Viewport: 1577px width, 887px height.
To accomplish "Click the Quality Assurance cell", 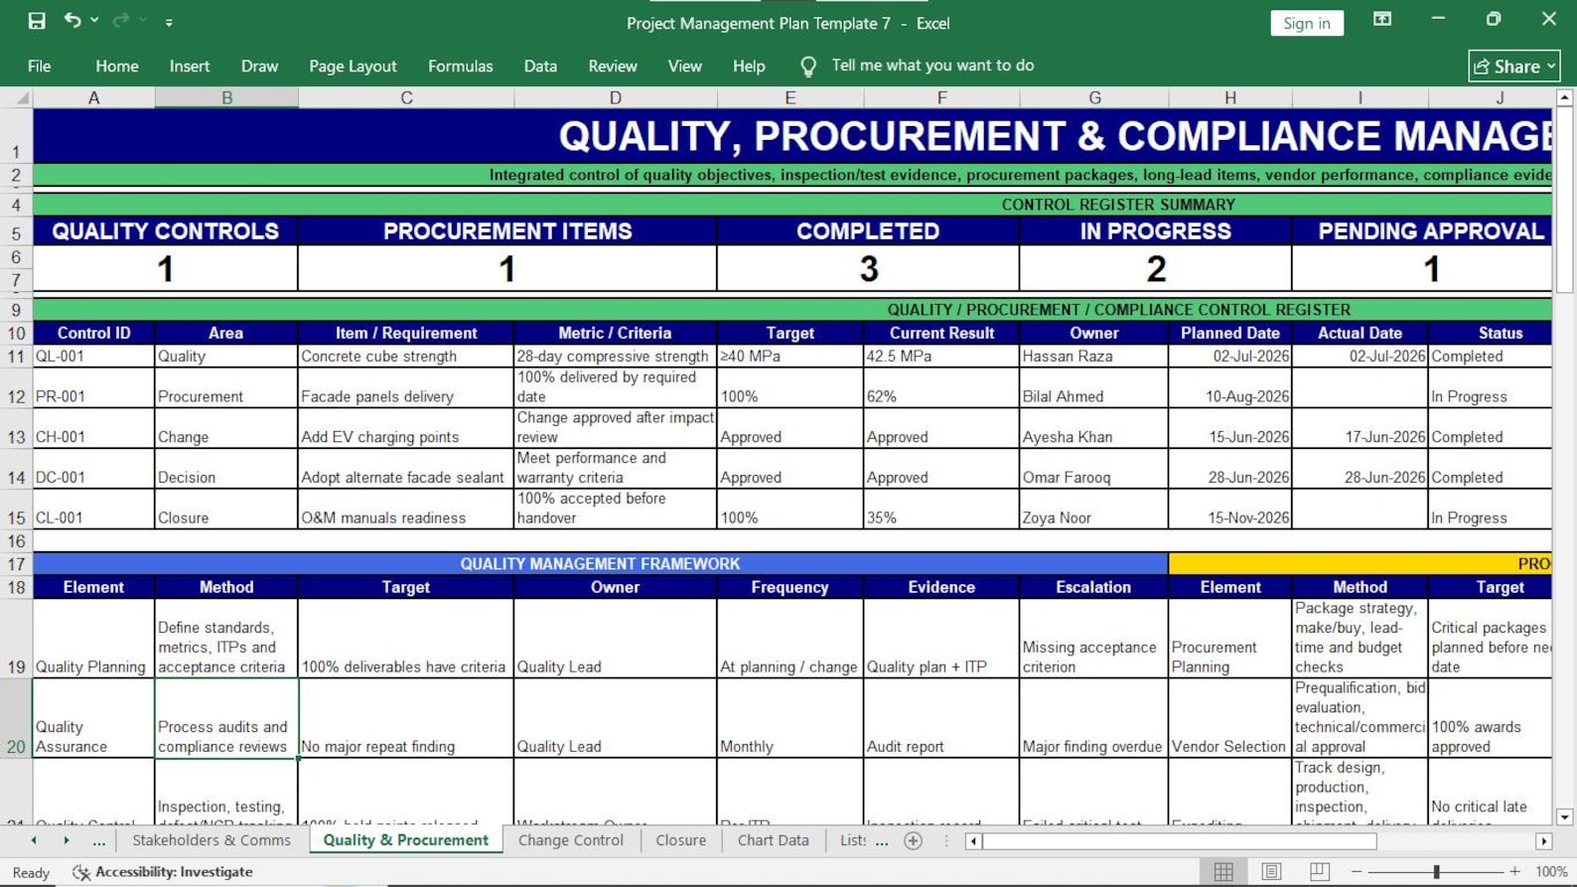I will point(93,718).
